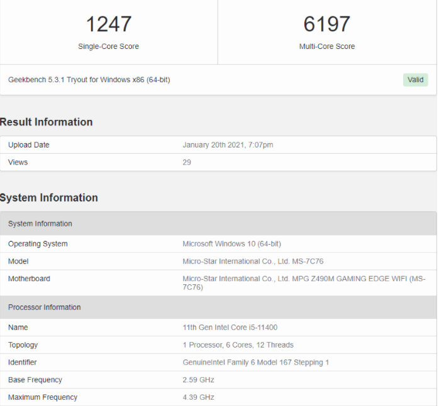
Task: Select the Single-Core Score label
Action: [x=108, y=46]
